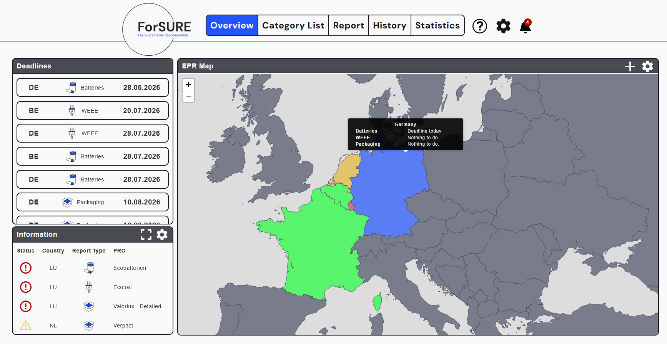Click the Verpact PRO entry
The width and height of the screenshot is (667, 344).
pos(123,326)
